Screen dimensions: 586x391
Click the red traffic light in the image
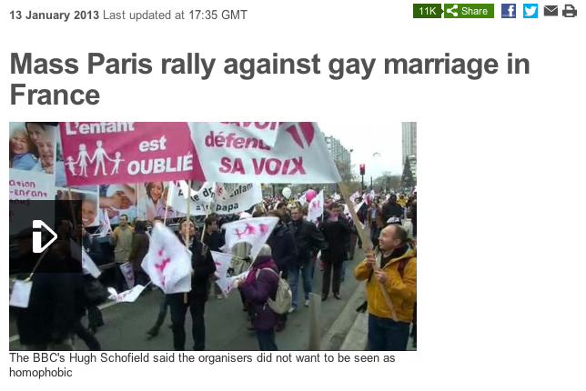(x=362, y=169)
